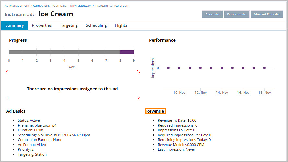Select the chart data point above 18. Nov
The image size is (288, 162).
point(264,68)
